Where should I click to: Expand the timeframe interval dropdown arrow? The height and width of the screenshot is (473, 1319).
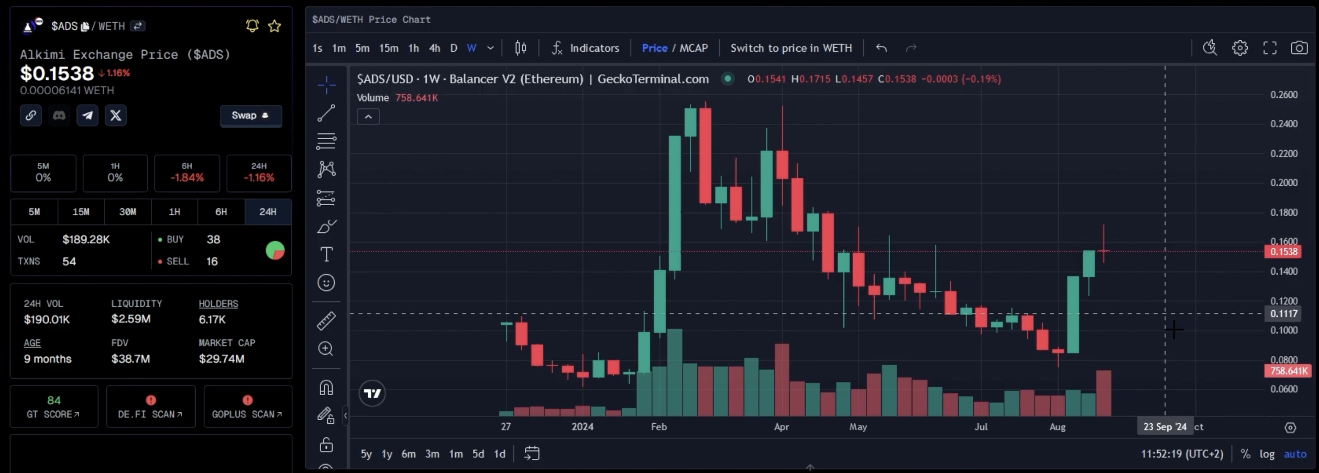click(x=490, y=48)
